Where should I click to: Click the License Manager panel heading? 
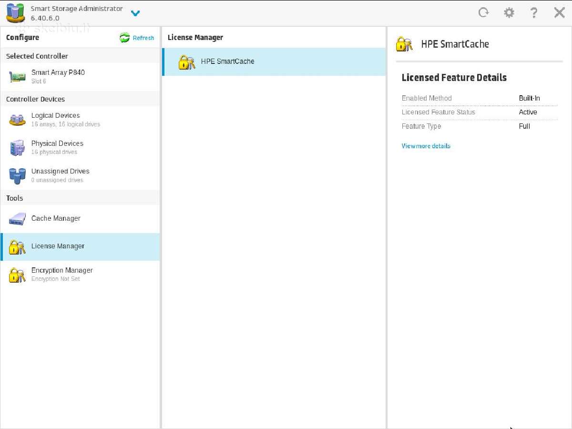[195, 38]
